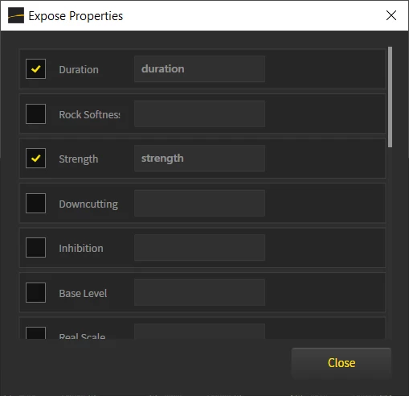The width and height of the screenshot is (409, 396).
Task: Click the duration name input field
Action: pyautogui.click(x=199, y=69)
